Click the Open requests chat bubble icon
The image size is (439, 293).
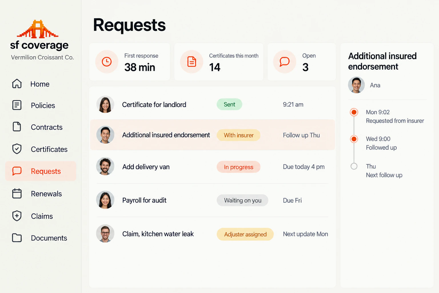(284, 62)
